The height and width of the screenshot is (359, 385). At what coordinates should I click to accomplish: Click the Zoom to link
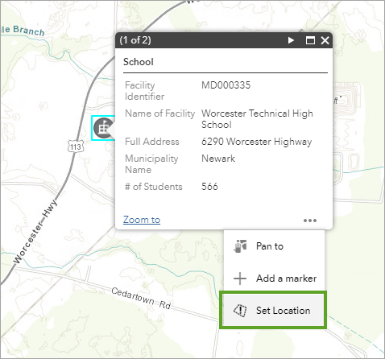142,220
